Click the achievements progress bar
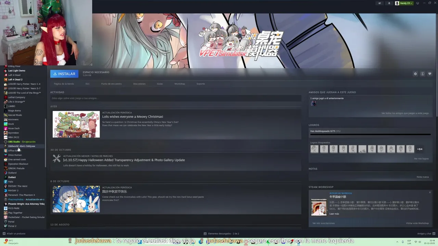438x246 pixels. tap(371, 134)
